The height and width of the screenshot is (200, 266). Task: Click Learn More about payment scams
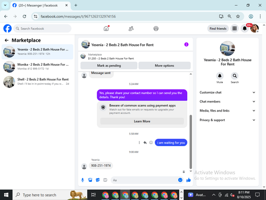click(142, 121)
